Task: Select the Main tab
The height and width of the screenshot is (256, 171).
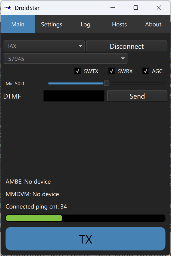Action: [17, 24]
